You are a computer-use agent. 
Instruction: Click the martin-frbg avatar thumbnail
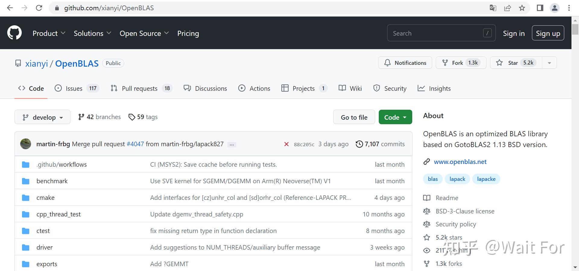click(26, 144)
